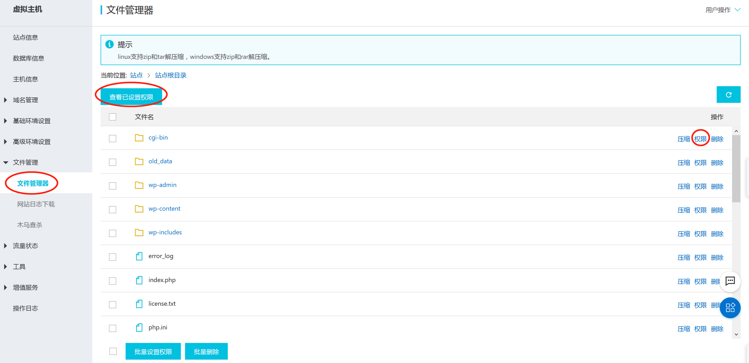The height and width of the screenshot is (363, 749).
Task: Check the cgi-bin row checkbox
Action: [113, 138]
